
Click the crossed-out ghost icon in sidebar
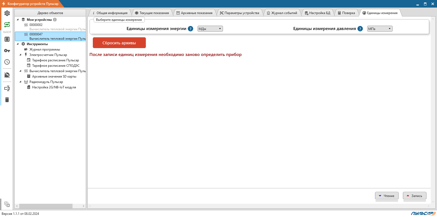(7, 75)
